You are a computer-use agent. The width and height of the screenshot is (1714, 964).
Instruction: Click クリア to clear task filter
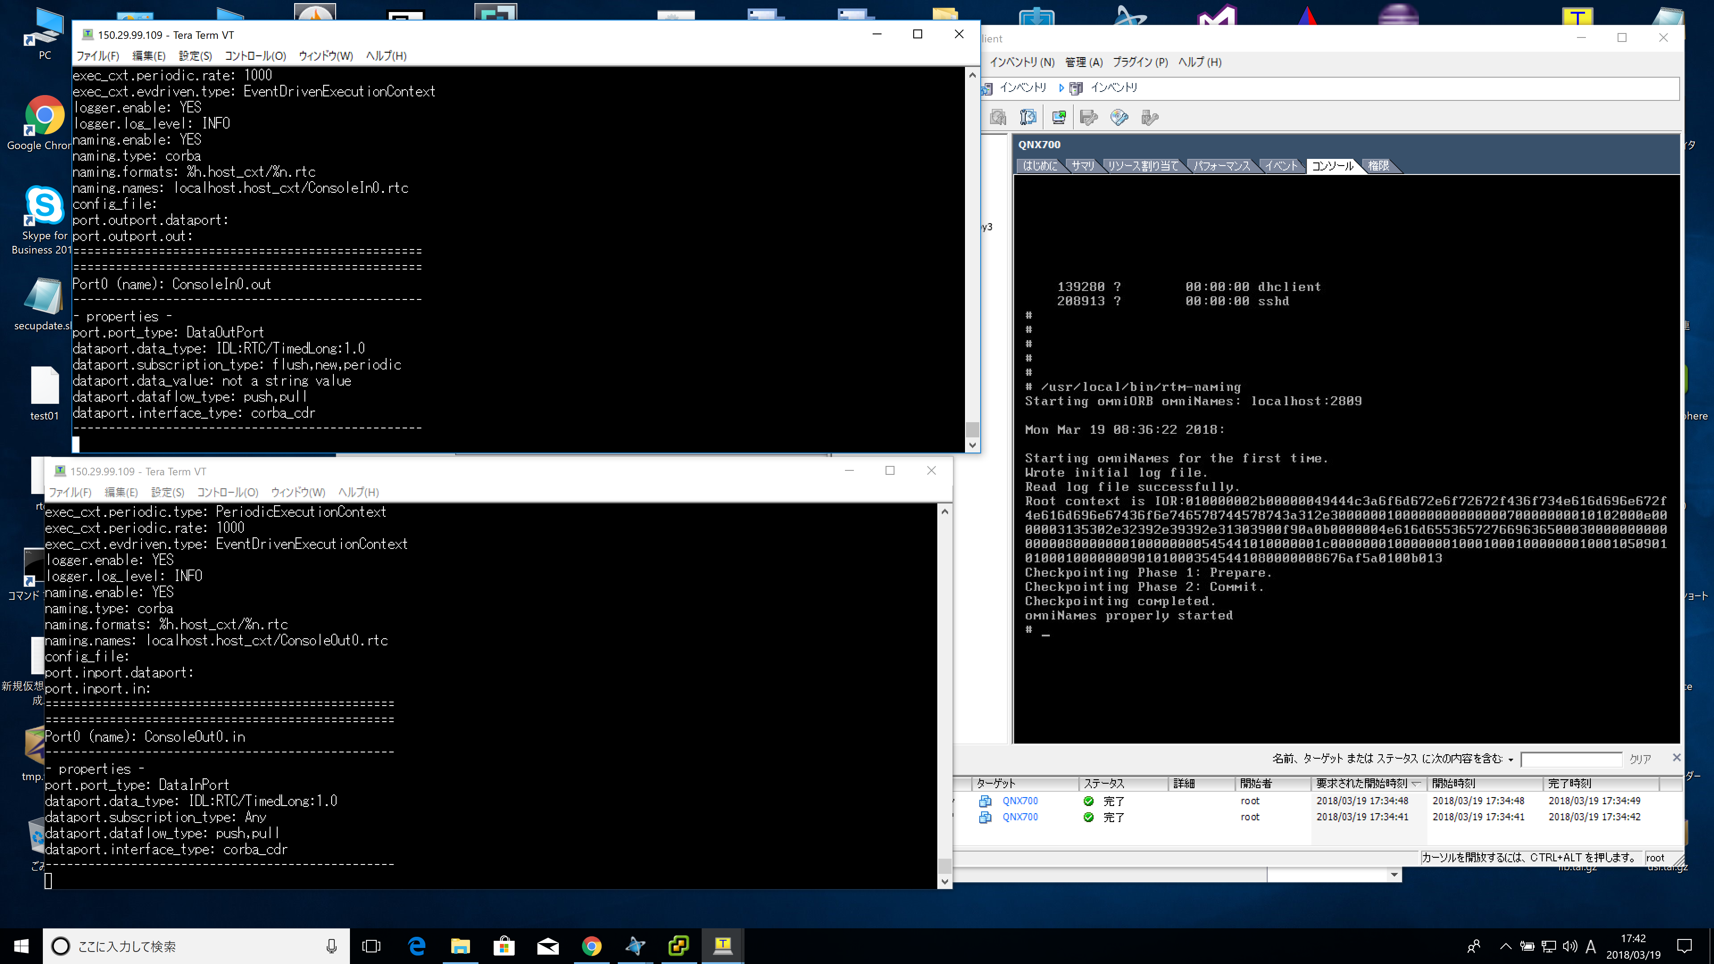click(x=1640, y=759)
